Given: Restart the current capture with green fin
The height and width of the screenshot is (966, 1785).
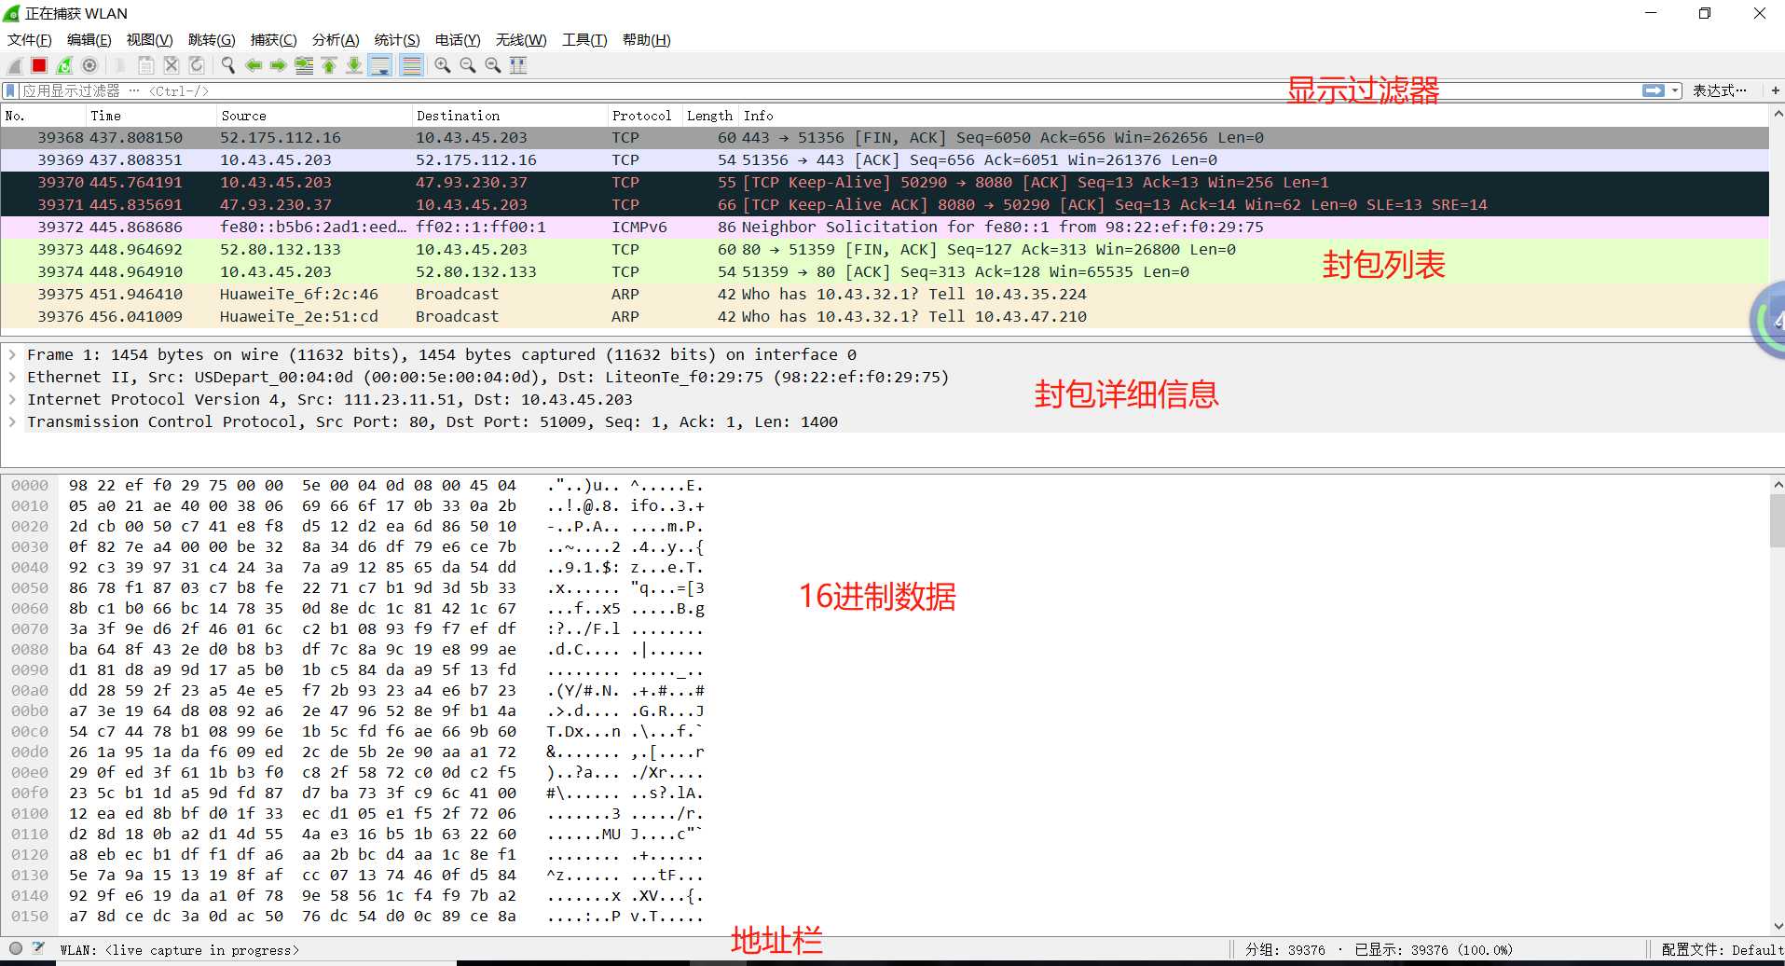Looking at the screenshot, I should pos(64,65).
